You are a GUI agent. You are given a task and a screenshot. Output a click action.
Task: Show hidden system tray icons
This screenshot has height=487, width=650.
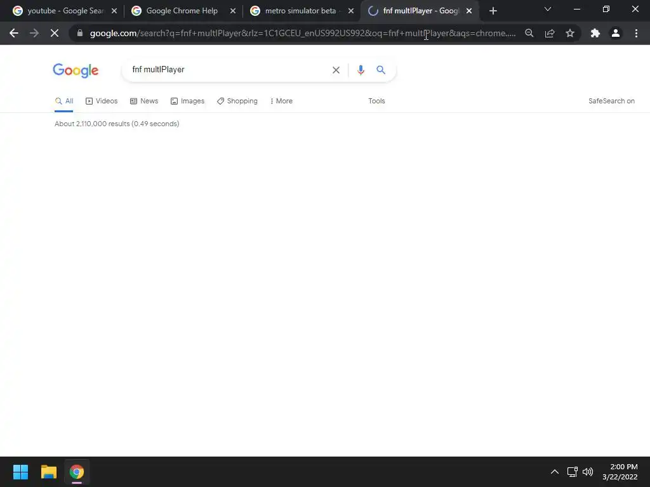coord(554,472)
